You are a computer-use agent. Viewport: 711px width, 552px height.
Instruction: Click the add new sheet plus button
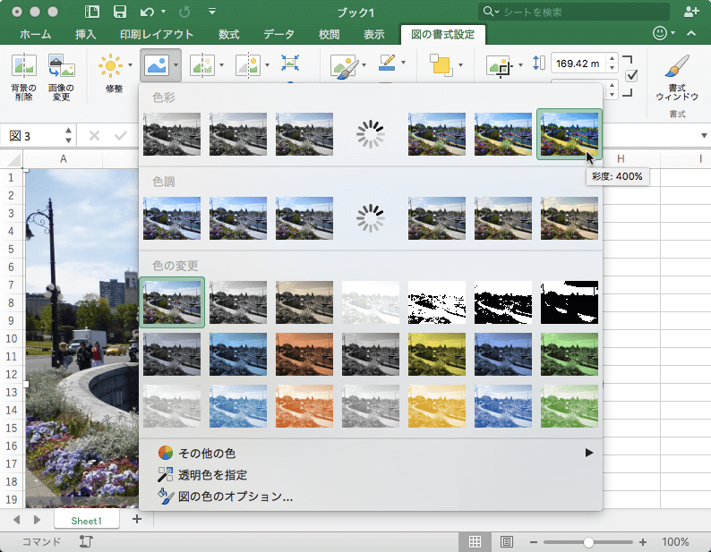[137, 519]
